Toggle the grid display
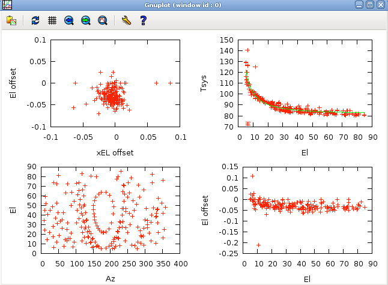The image size is (388, 285). pos(52,20)
